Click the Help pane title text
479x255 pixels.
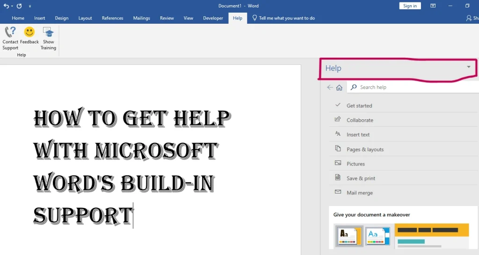pyautogui.click(x=333, y=68)
